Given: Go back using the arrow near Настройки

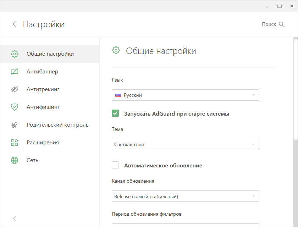Looking at the screenshot, I should (14, 24).
